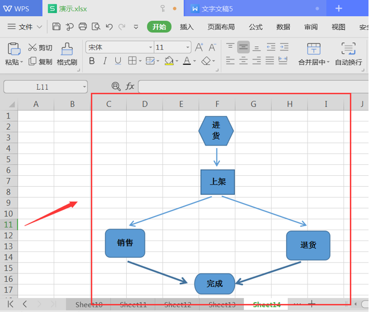Switch to the 页面布局 ribbon tab
Screen dimensions: 369x312
click(x=221, y=27)
